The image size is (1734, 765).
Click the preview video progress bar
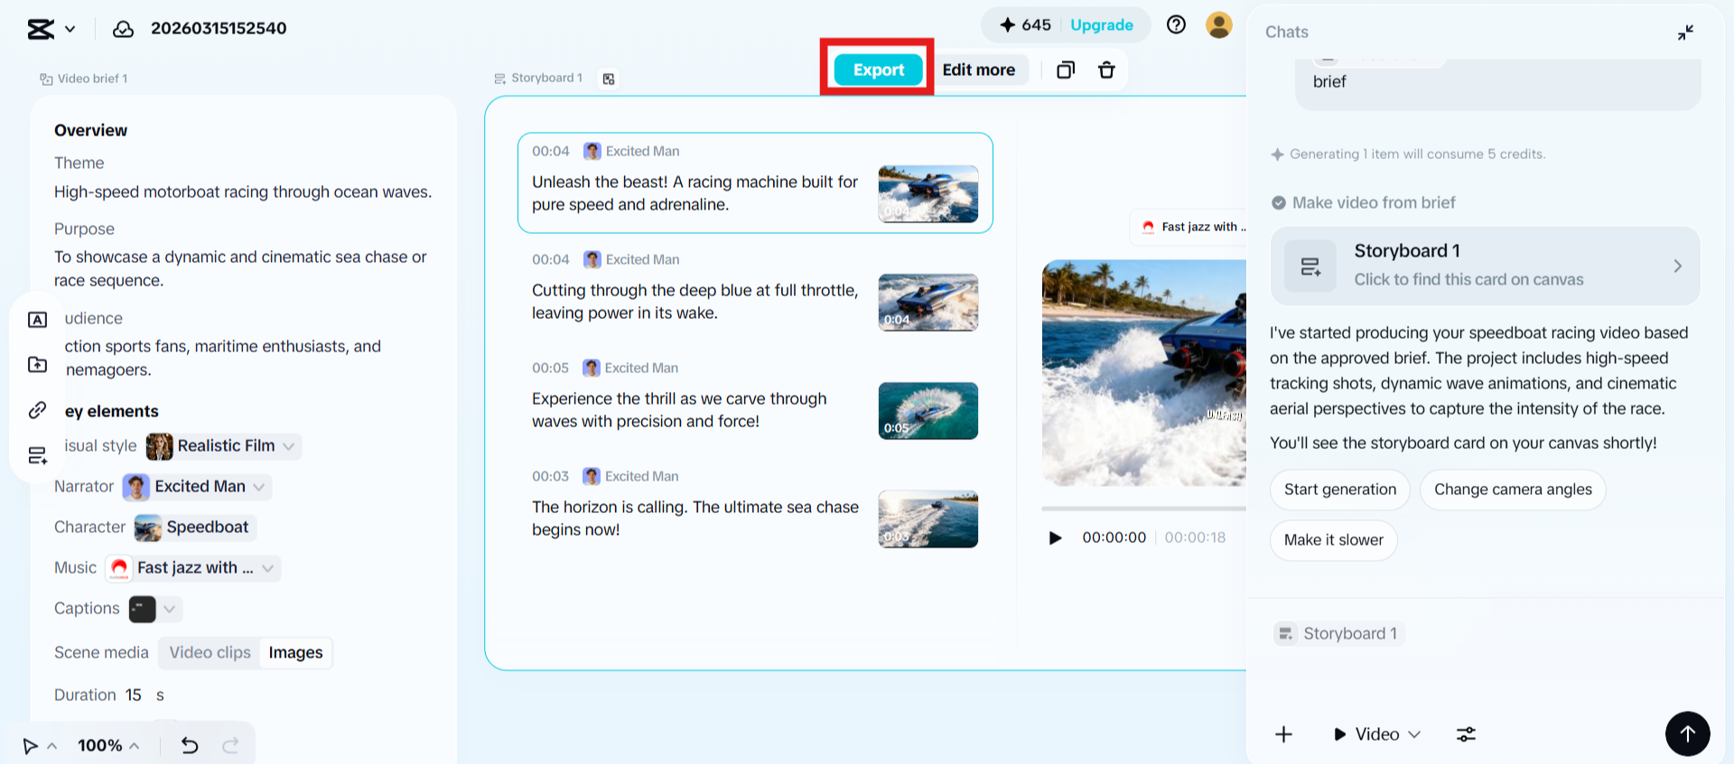(x=1144, y=508)
